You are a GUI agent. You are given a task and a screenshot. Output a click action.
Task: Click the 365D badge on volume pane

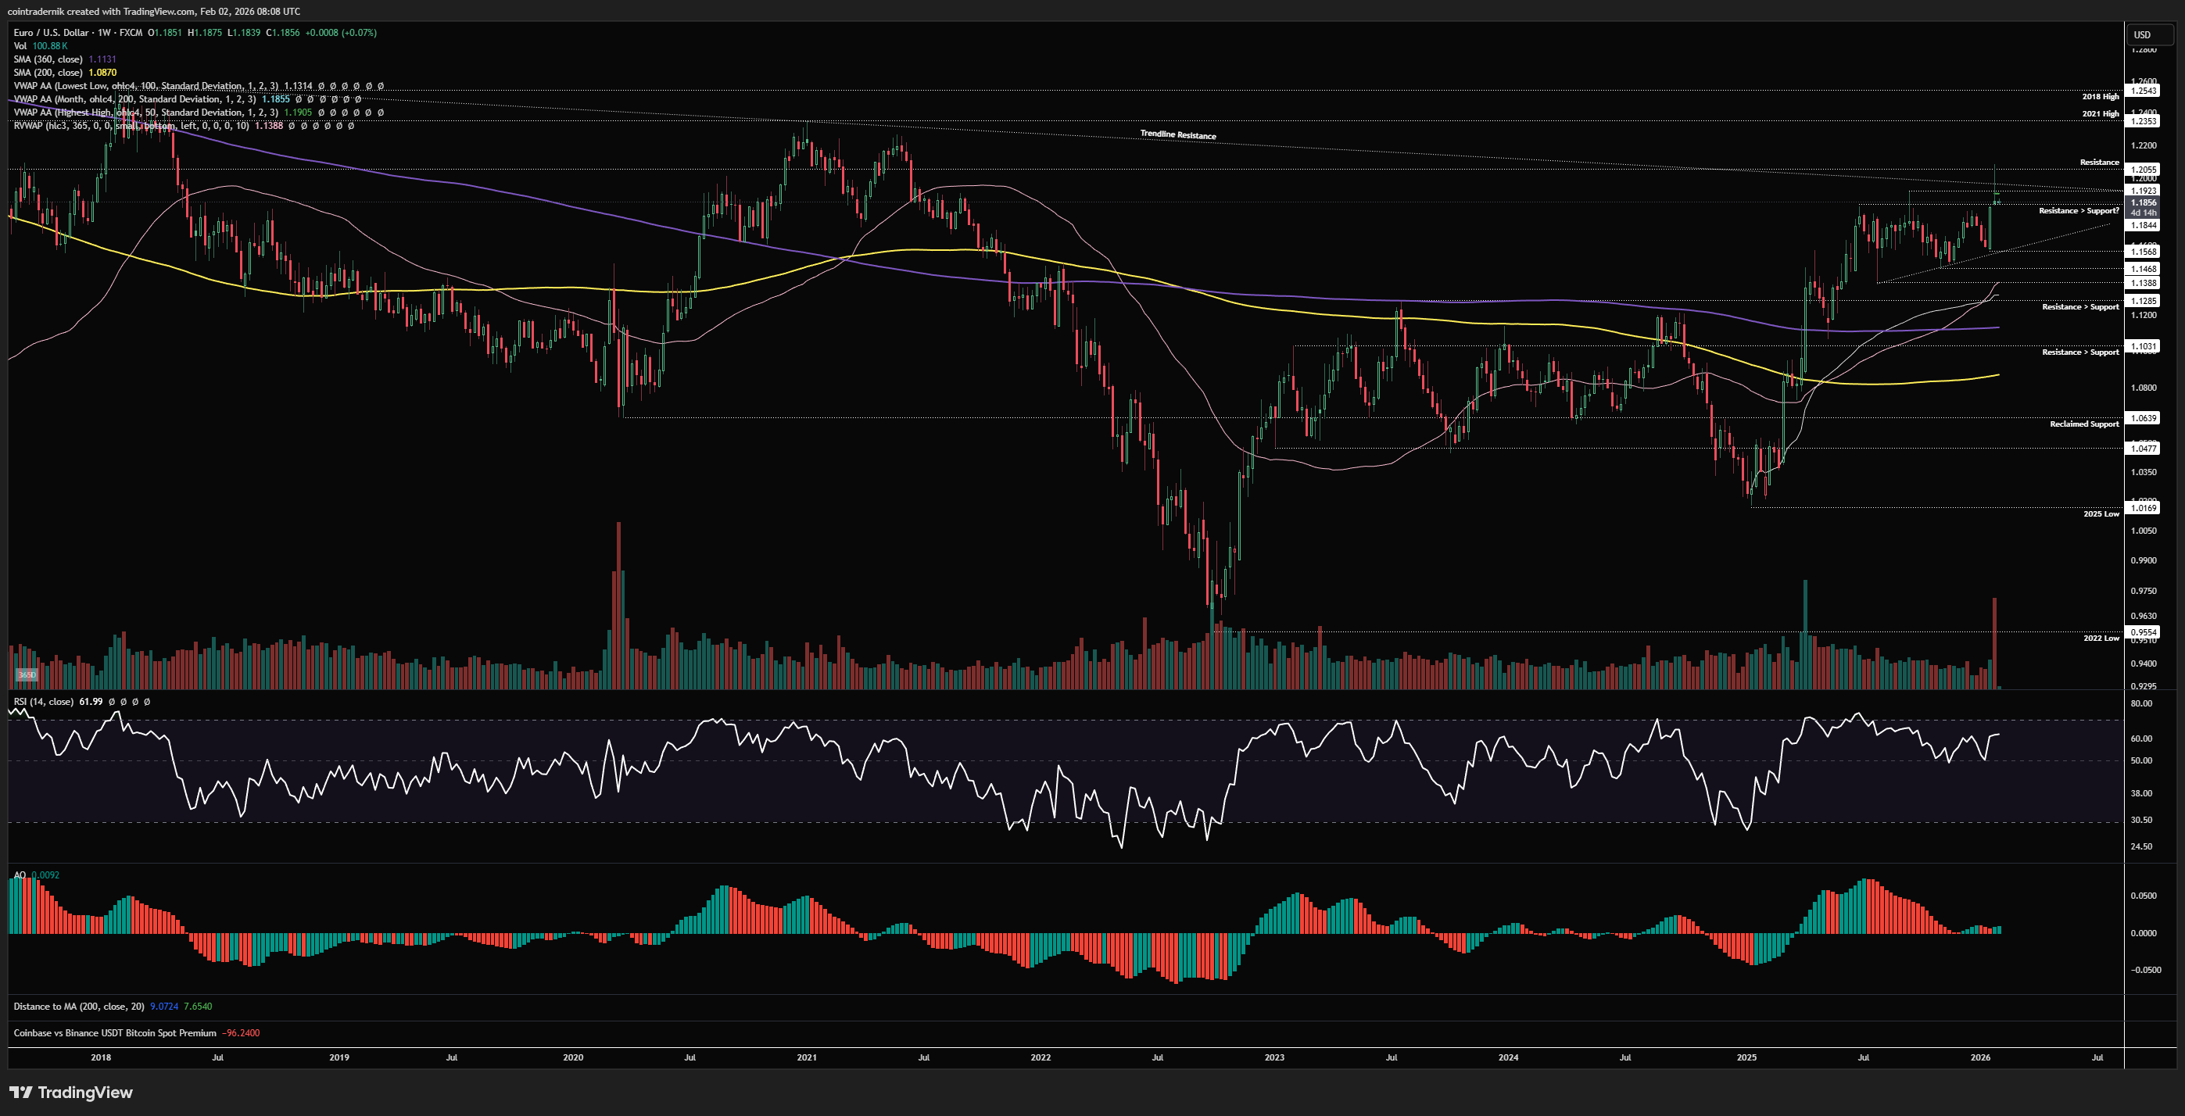27,675
